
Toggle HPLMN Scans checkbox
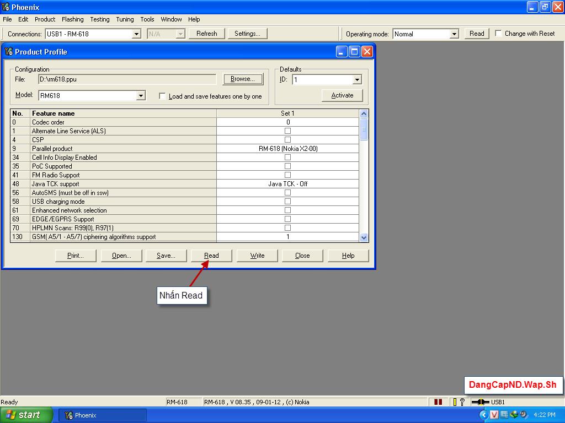click(x=287, y=227)
